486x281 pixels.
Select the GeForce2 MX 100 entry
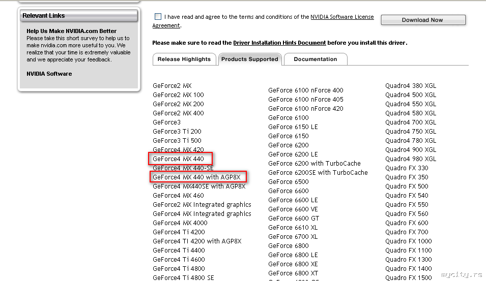tap(178, 95)
